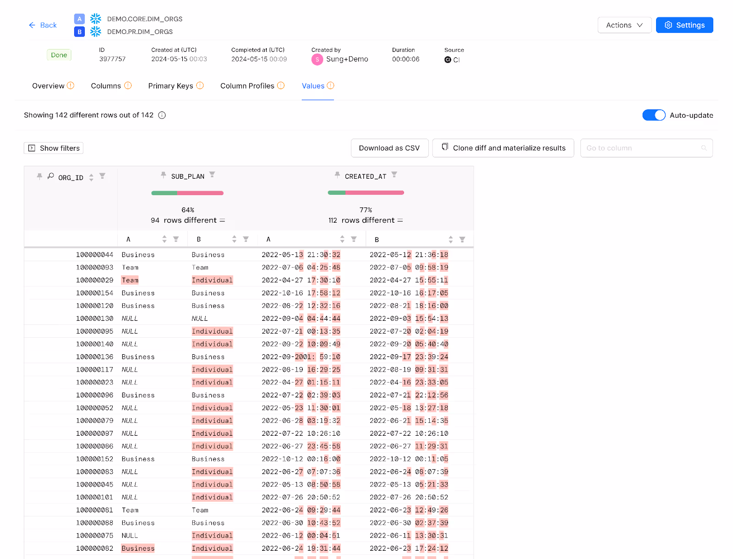Download results as CSV
The image size is (733, 559).
point(389,148)
